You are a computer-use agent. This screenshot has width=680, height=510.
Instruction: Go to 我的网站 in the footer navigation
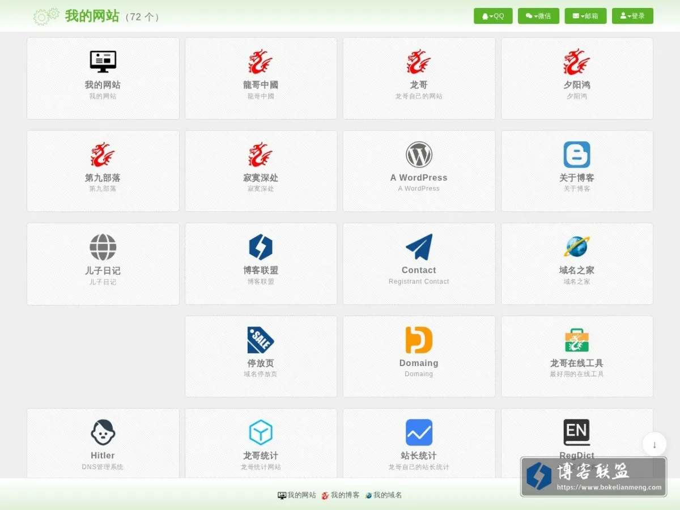(297, 495)
